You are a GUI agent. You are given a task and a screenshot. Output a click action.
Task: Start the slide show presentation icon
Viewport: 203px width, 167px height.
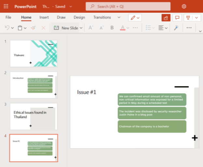pos(188,18)
